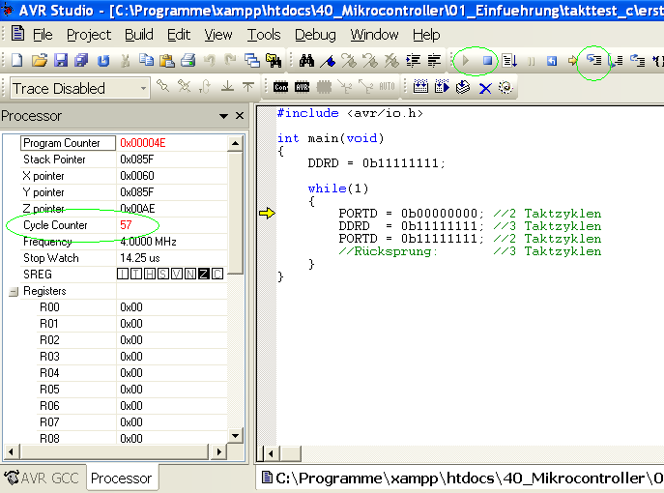
Task: Click the Redo arrow icon
Action: click(230, 61)
